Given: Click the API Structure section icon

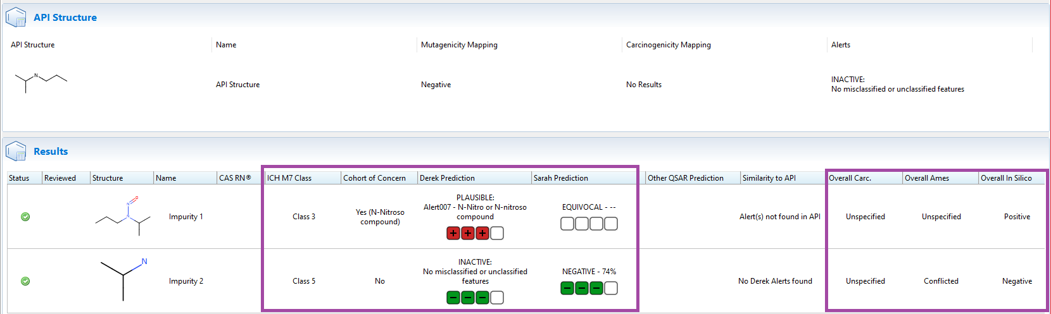Looking at the screenshot, I should coord(16,17).
